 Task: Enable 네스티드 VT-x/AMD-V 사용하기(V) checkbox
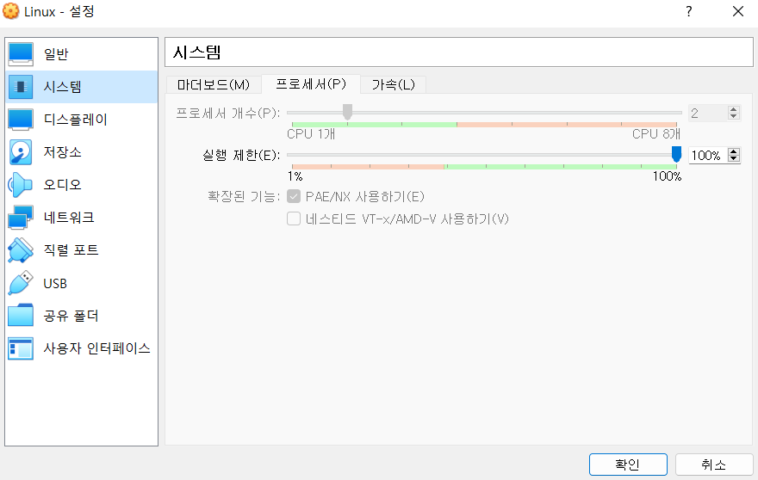click(x=294, y=218)
